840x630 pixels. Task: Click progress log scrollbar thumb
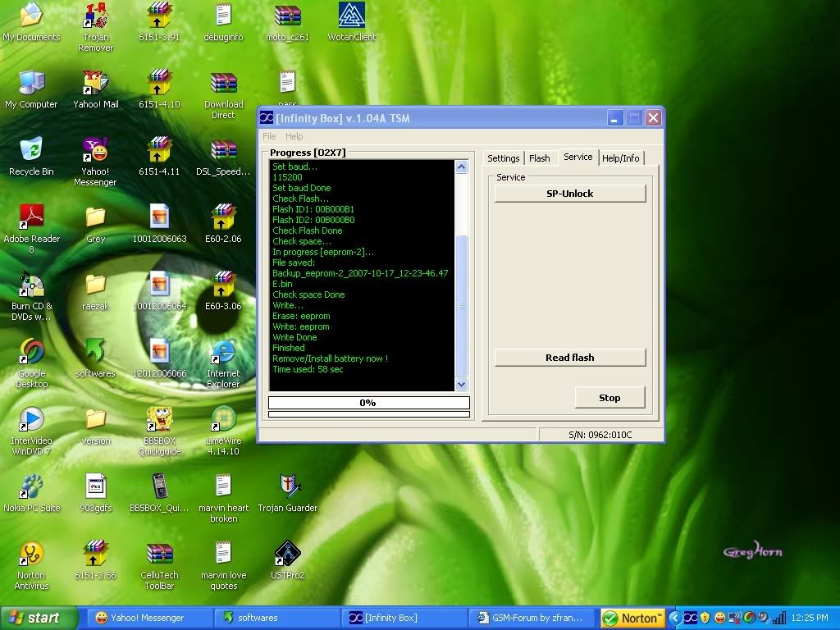pos(461,305)
